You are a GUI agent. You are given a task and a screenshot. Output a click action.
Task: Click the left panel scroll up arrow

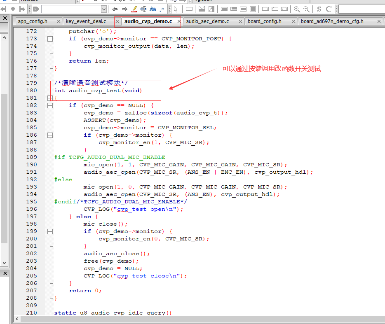(x=4, y=37)
